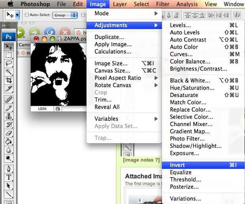Choose Brightness/Contrast... adjustment
Screen dimensions: 245x204
[204, 69]
